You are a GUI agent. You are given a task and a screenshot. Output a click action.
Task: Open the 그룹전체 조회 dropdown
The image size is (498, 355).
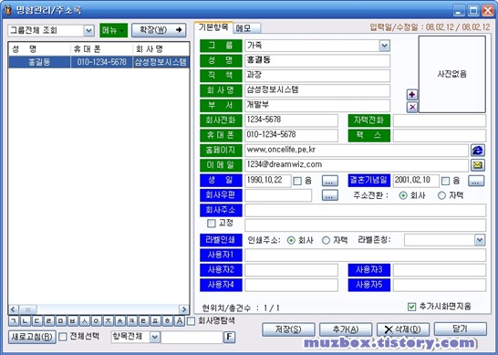(88, 30)
